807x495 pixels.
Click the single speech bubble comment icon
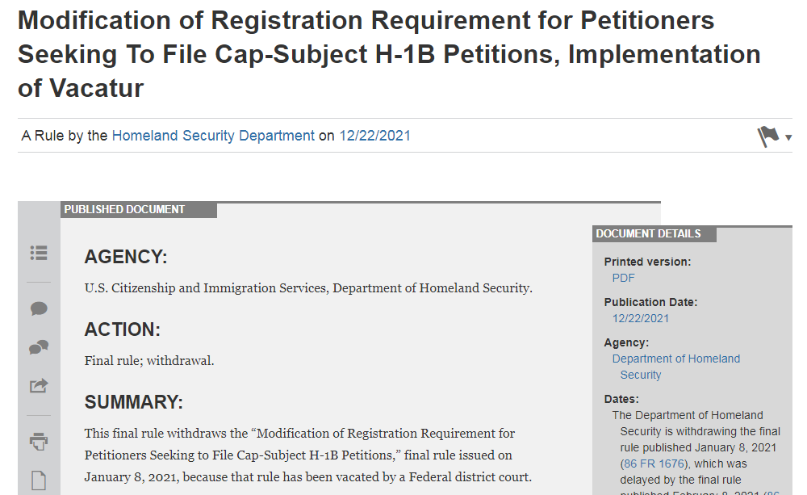click(39, 308)
